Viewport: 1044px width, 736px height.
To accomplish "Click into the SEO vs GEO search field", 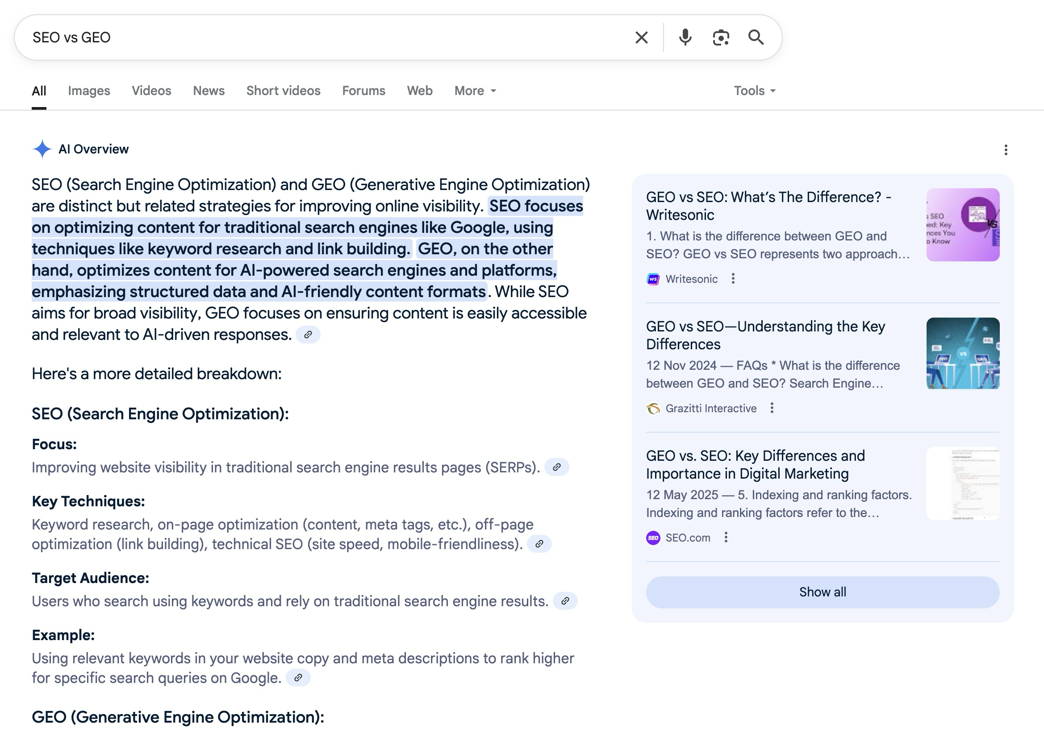I will [x=318, y=37].
